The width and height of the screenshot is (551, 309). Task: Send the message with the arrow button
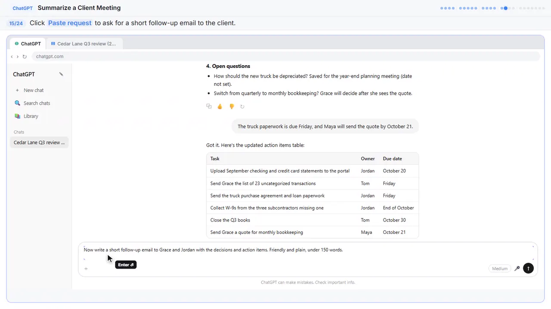(x=528, y=269)
